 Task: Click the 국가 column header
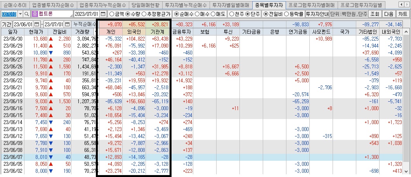tap(344, 32)
